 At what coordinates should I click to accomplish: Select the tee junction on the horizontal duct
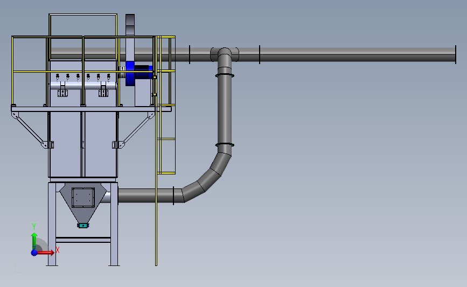[225, 55]
